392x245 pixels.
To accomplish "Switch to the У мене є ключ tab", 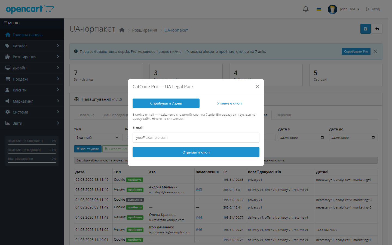I will click(229, 103).
